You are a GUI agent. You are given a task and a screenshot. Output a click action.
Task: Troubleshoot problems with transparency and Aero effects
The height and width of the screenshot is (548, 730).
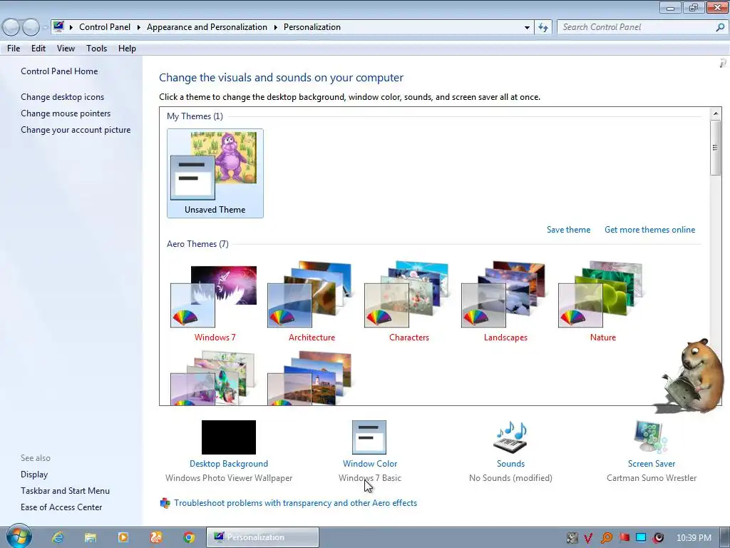tap(296, 503)
